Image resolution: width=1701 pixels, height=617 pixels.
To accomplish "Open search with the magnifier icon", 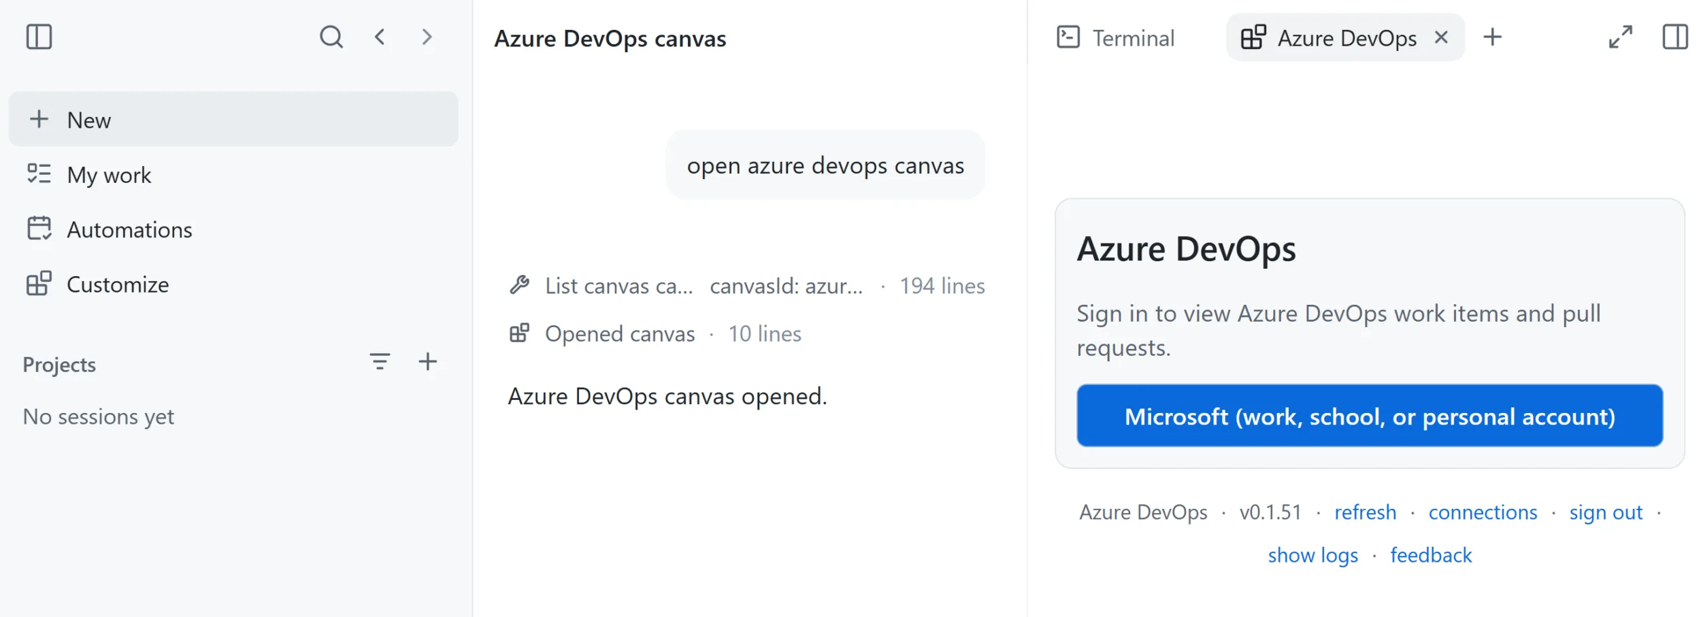I will [x=331, y=37].
